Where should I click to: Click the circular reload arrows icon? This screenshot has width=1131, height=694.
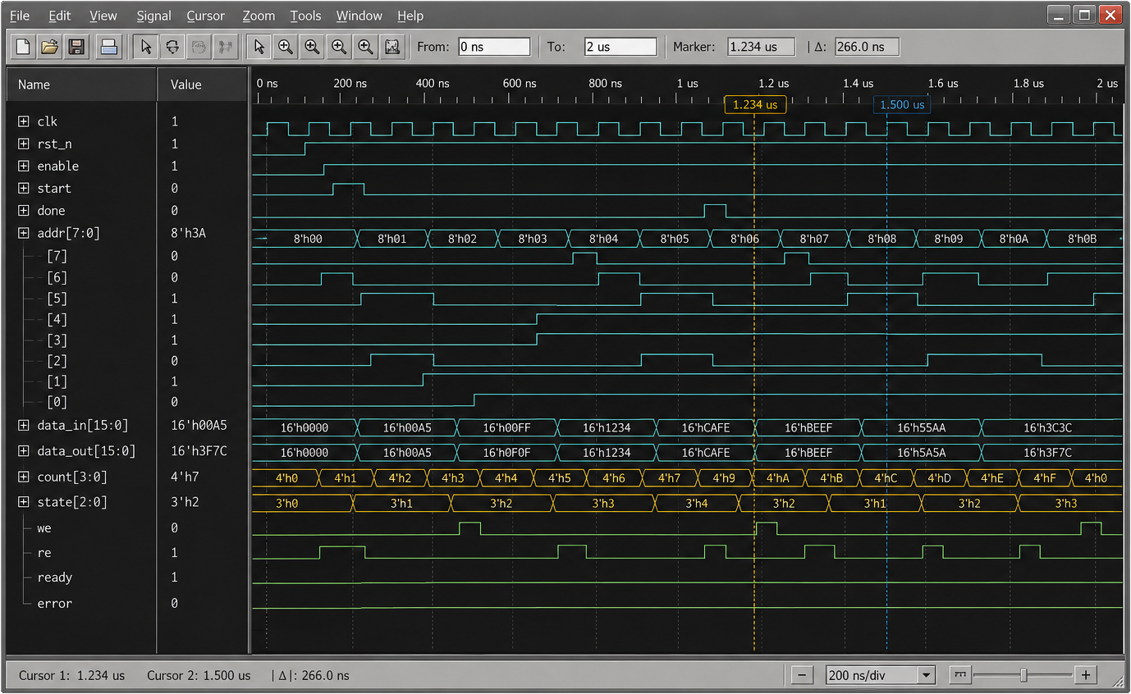coord(172,47)
